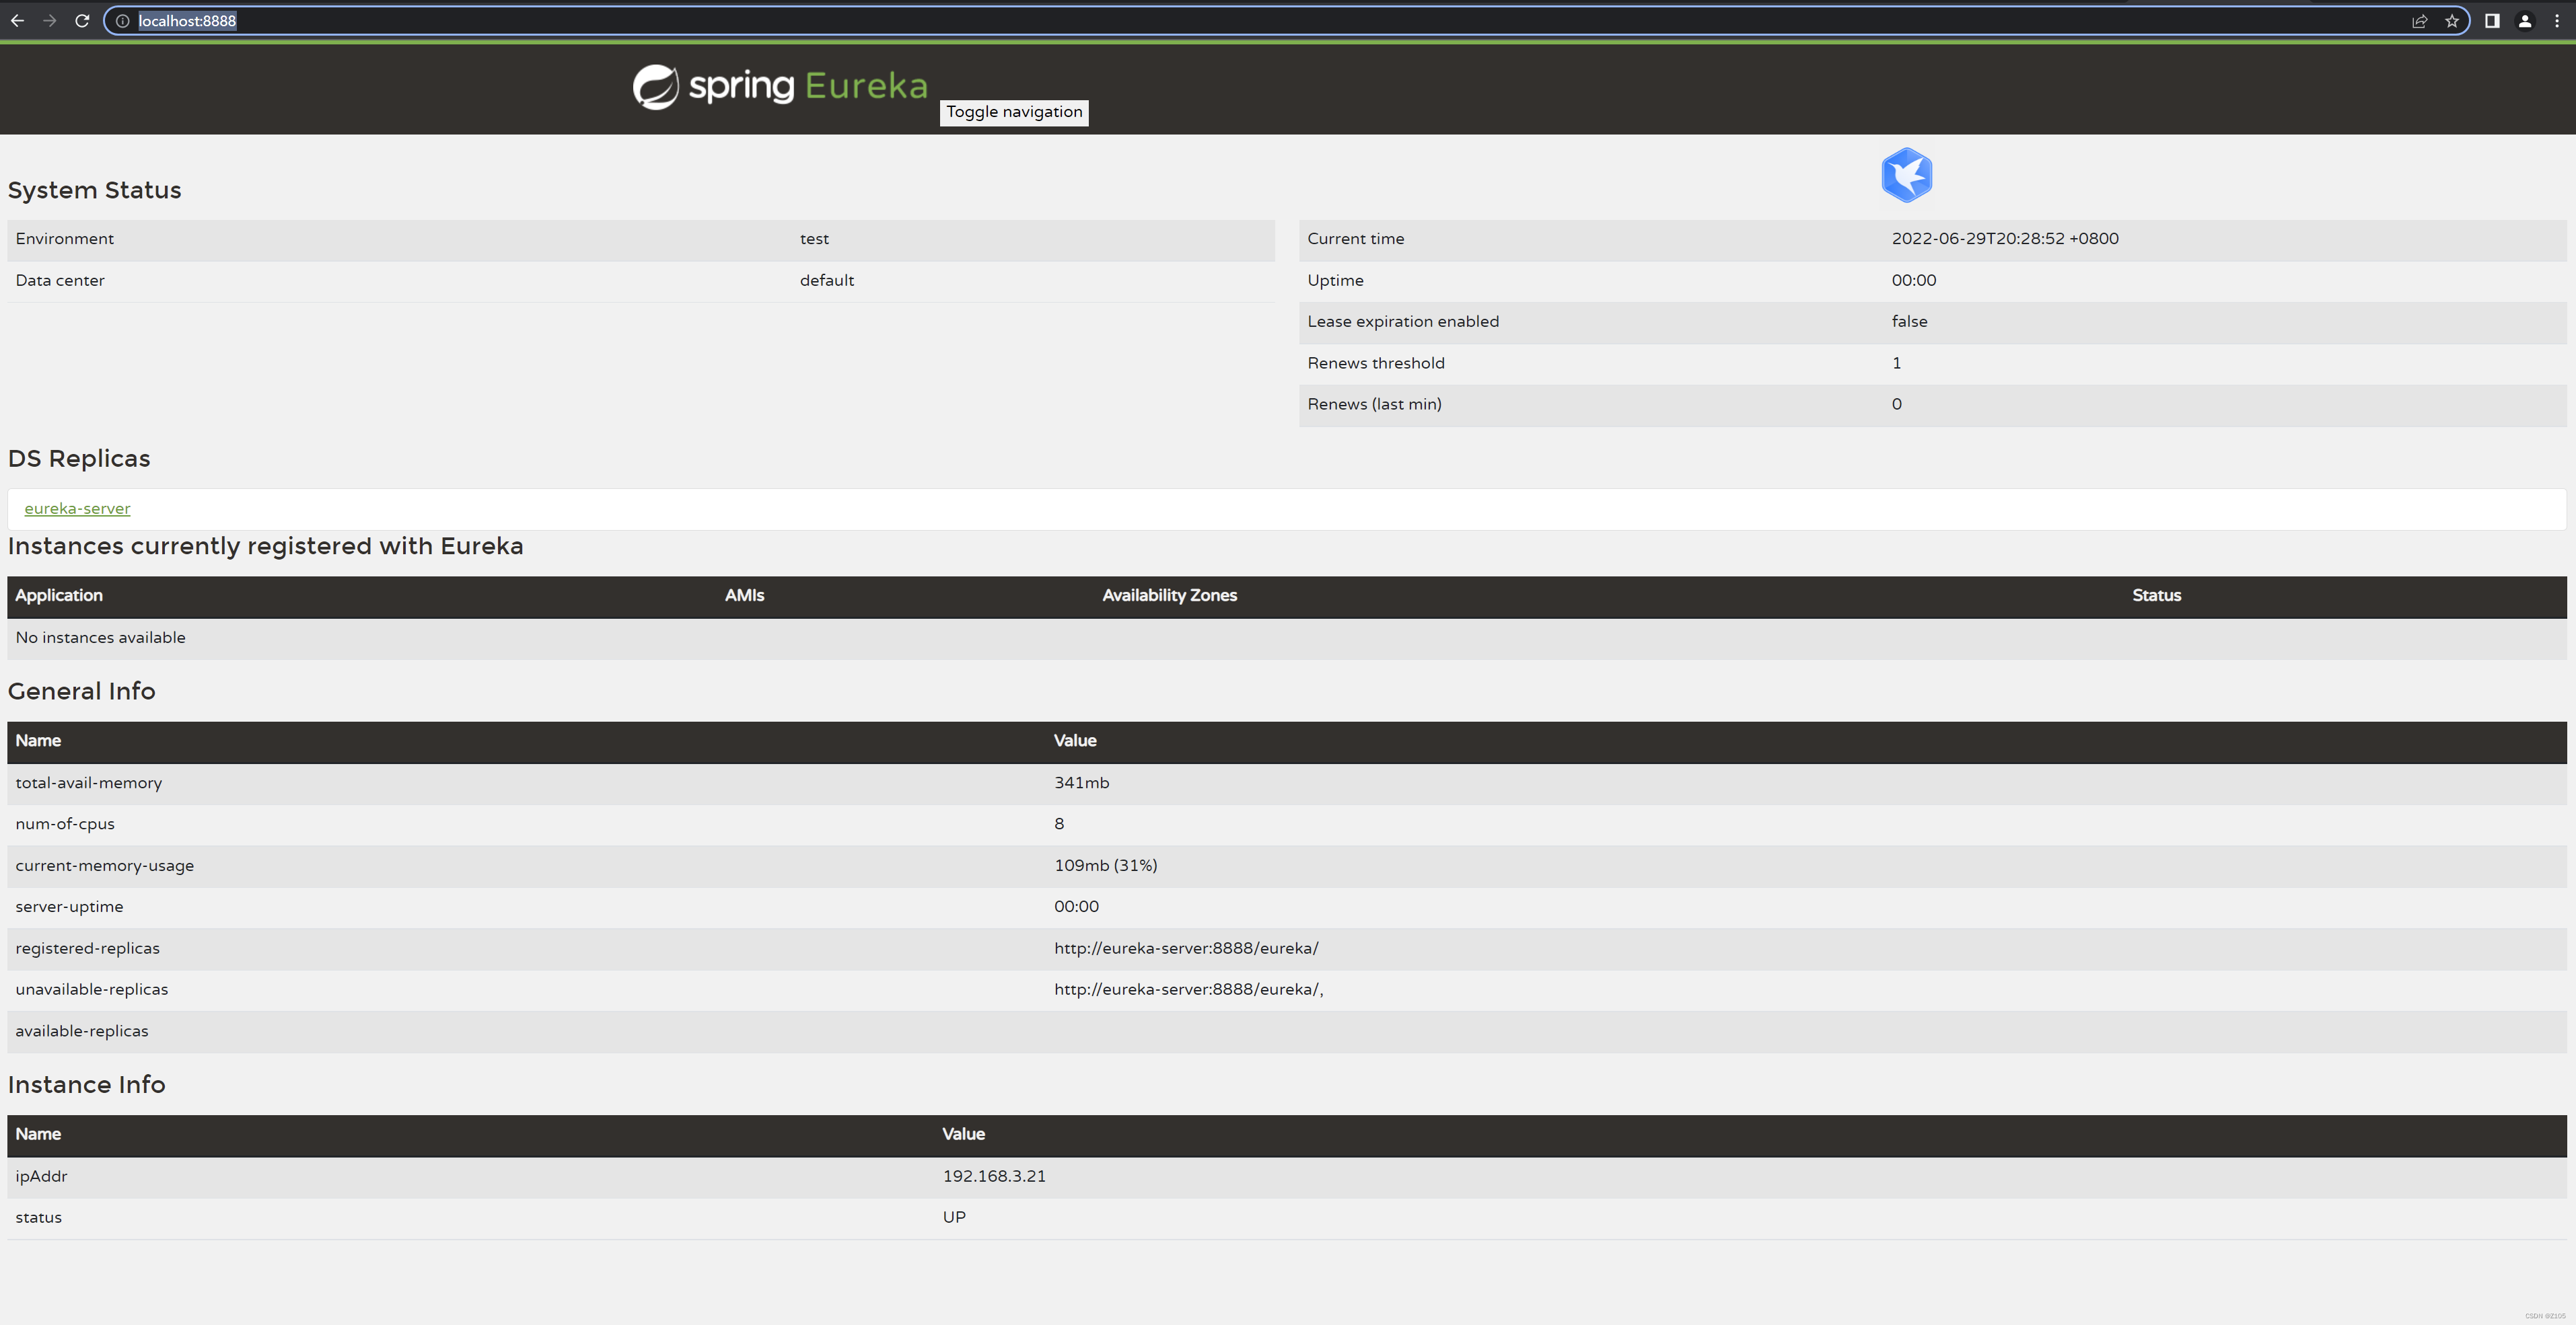Go back with the browser back arrow
Viewport: 2576px width, 1325px height.
[17, 21]
